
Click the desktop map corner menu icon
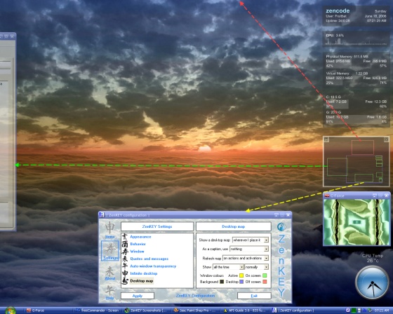(x=326, y=139)
